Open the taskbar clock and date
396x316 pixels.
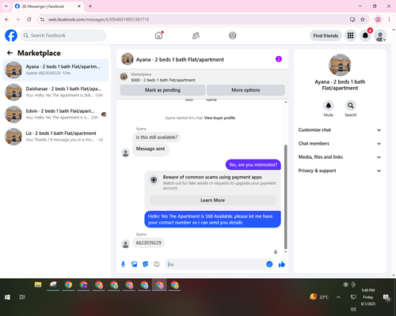tap(368, 297)
